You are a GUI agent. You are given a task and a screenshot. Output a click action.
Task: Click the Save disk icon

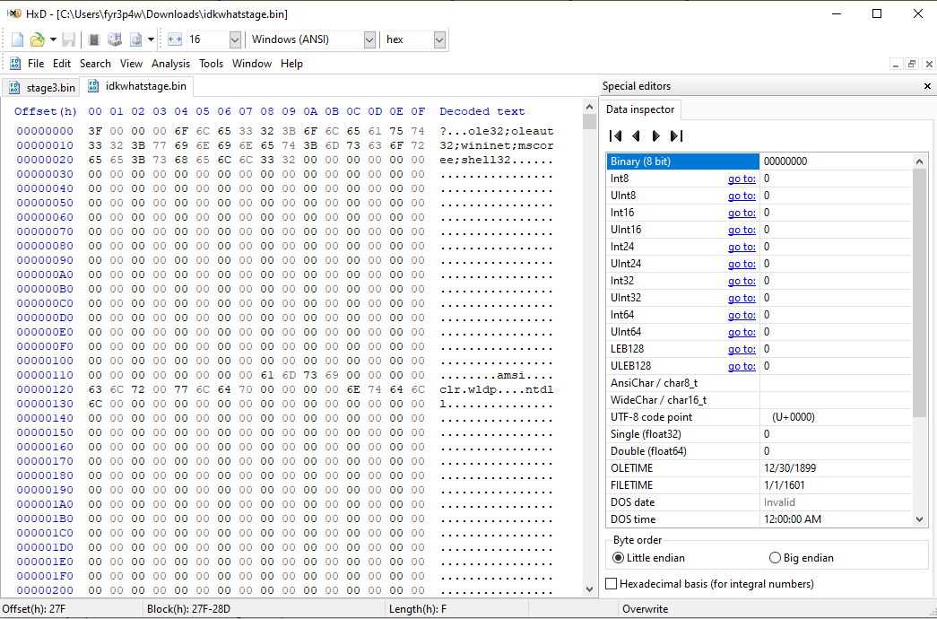click(x=69, y=39)
